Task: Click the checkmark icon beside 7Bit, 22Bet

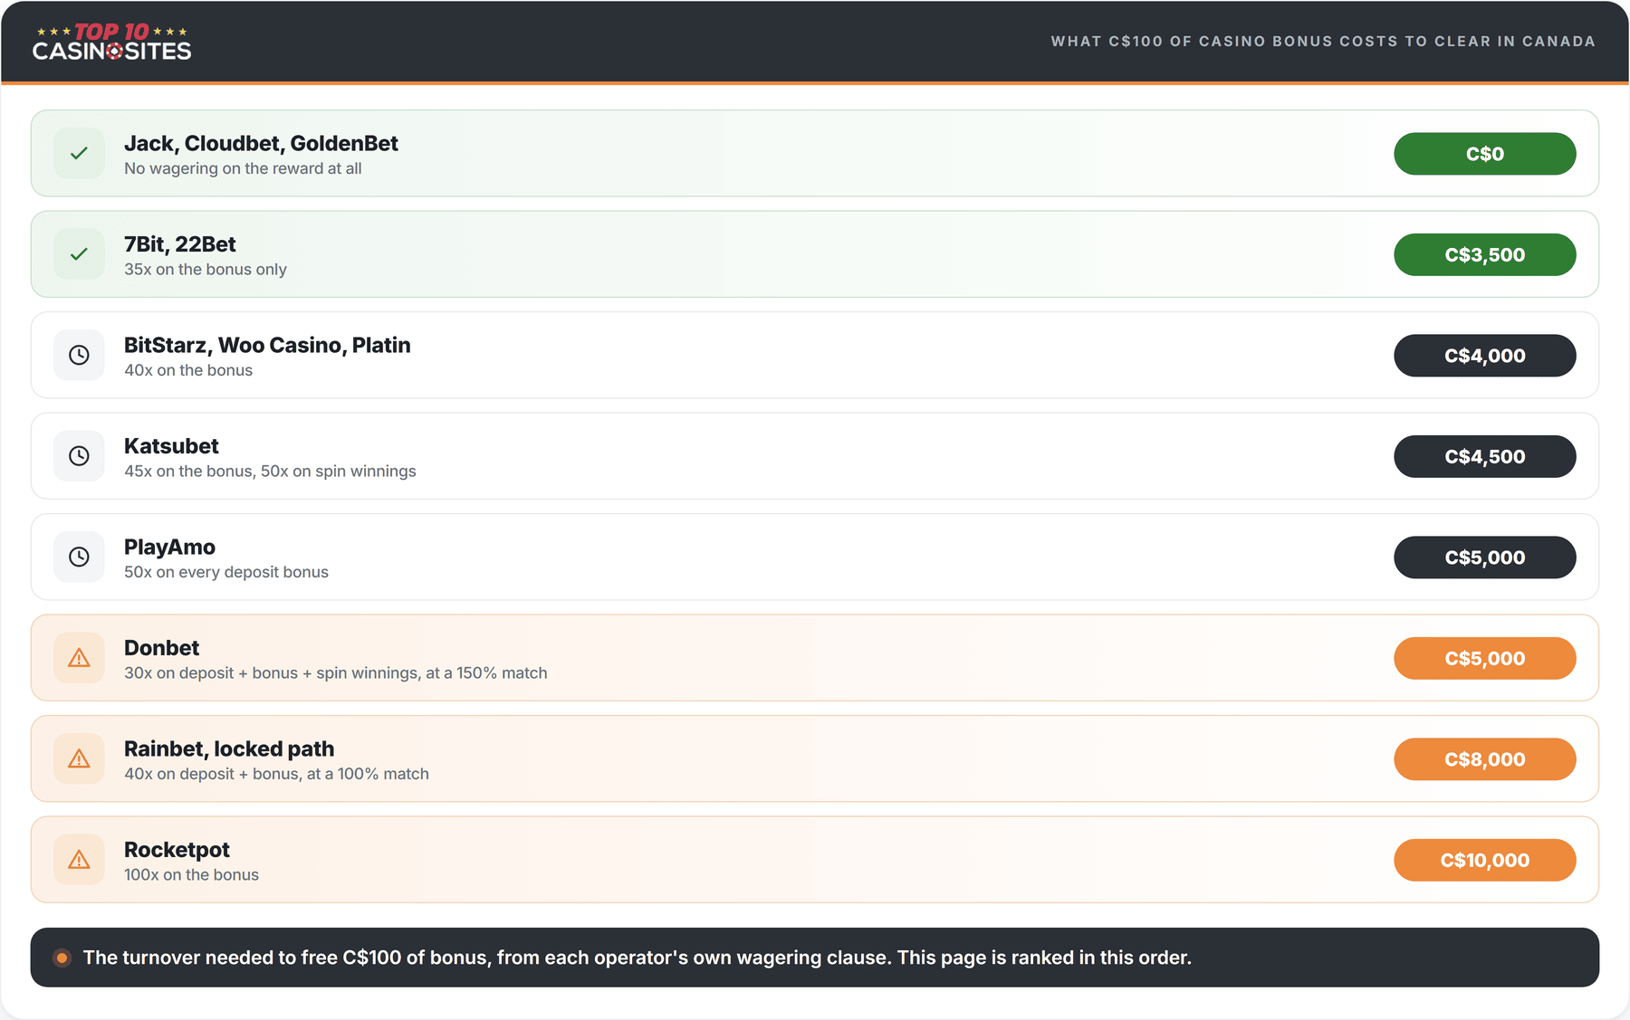Action: (80, 254)
